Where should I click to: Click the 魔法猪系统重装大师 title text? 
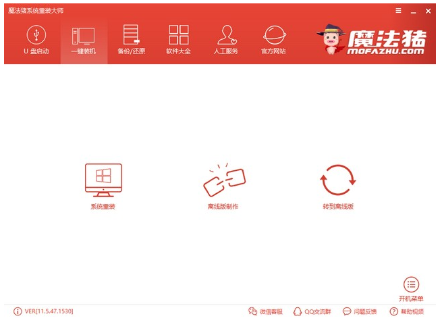coord(36,11)
